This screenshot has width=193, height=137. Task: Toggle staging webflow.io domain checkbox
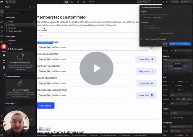coord(142,15)
